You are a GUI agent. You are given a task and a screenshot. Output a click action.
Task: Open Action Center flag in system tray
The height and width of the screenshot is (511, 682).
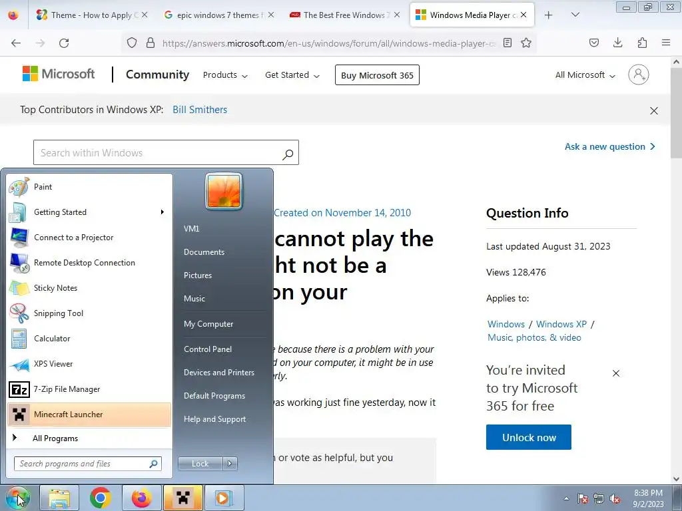pyautogui.click(x=583, y=499)
